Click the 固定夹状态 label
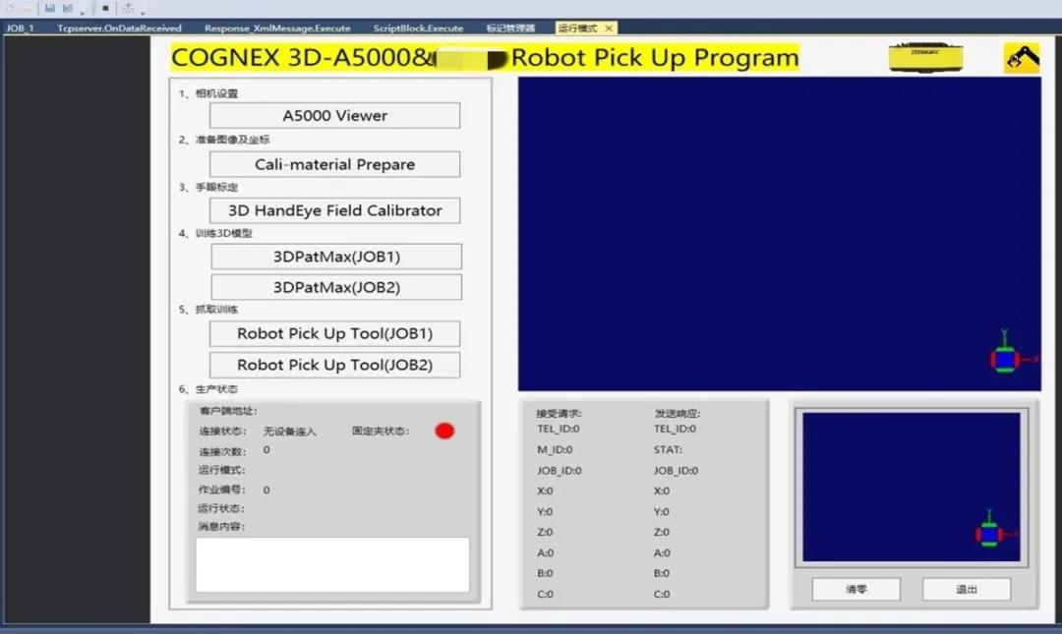This screenshot has width=1062, height=634. (x=381, y=431)
